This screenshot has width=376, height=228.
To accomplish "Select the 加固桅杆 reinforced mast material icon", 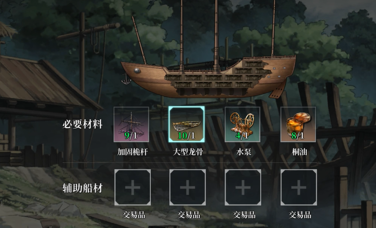I will (131, 124).
